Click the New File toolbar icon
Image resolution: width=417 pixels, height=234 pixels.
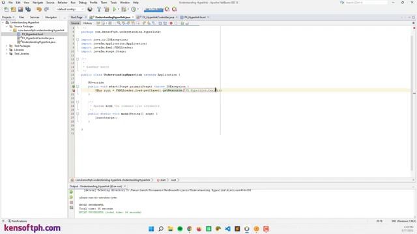pos(6,9)
